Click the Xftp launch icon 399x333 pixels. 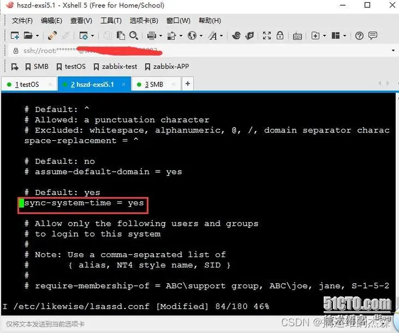pos(250,35)
